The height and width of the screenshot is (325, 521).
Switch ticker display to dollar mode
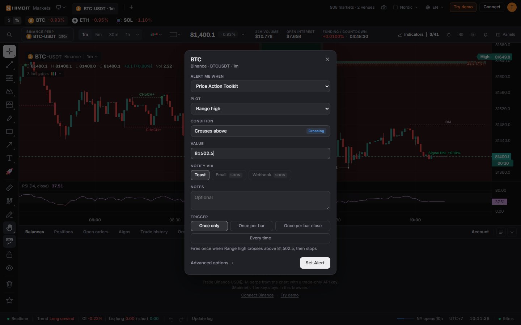click(x=9, y=20)
